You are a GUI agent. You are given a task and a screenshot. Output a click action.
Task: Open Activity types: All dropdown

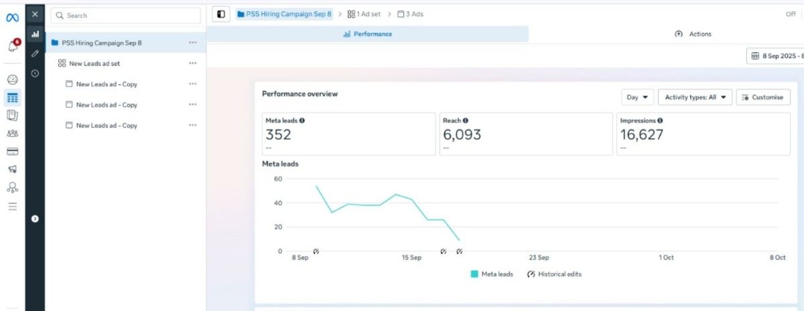695,98
